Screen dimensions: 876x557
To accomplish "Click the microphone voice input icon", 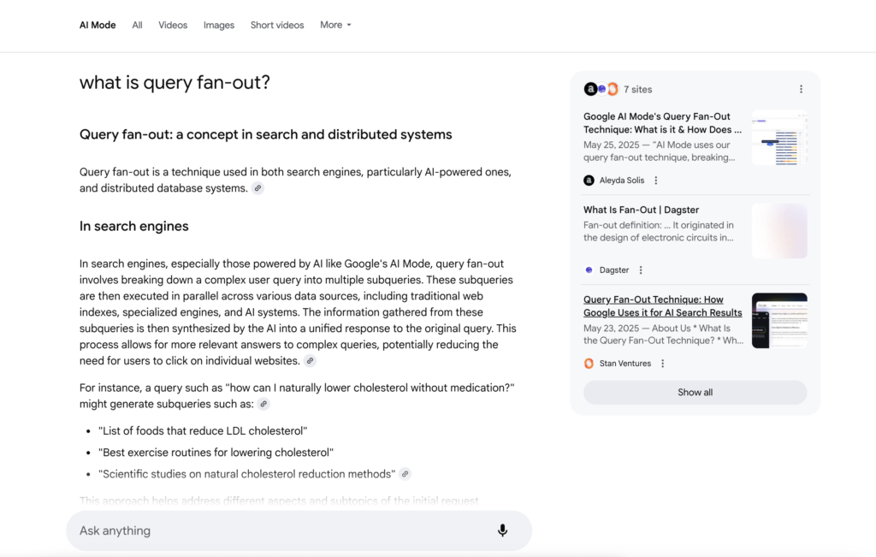I will click(x=502, y=530).
